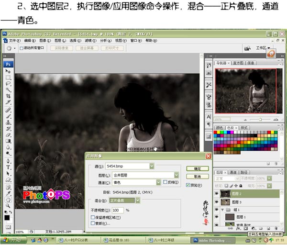This screenshot has width=287, height=245.
Task: Switch to the 通道 channels tab
Action: click(x=233, y=172)
